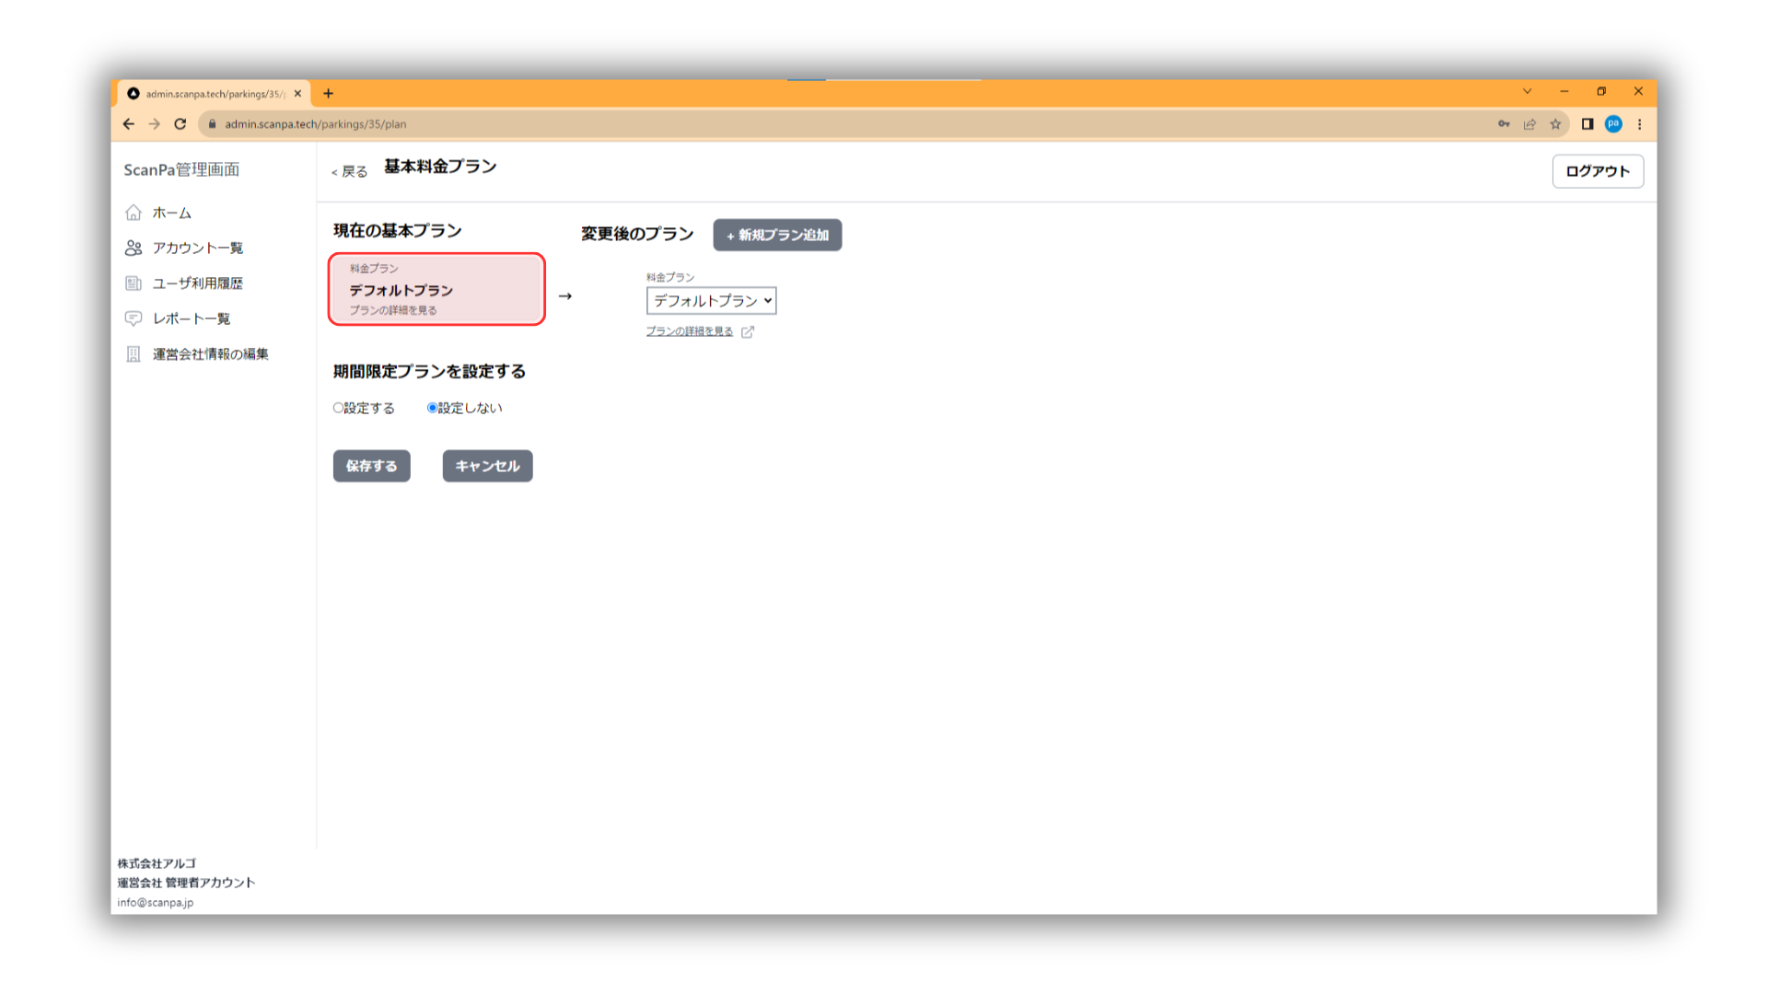The width and height of the screenshot is (1768, 994).
Task: Click the ログアウト button
Action: 1597,171
